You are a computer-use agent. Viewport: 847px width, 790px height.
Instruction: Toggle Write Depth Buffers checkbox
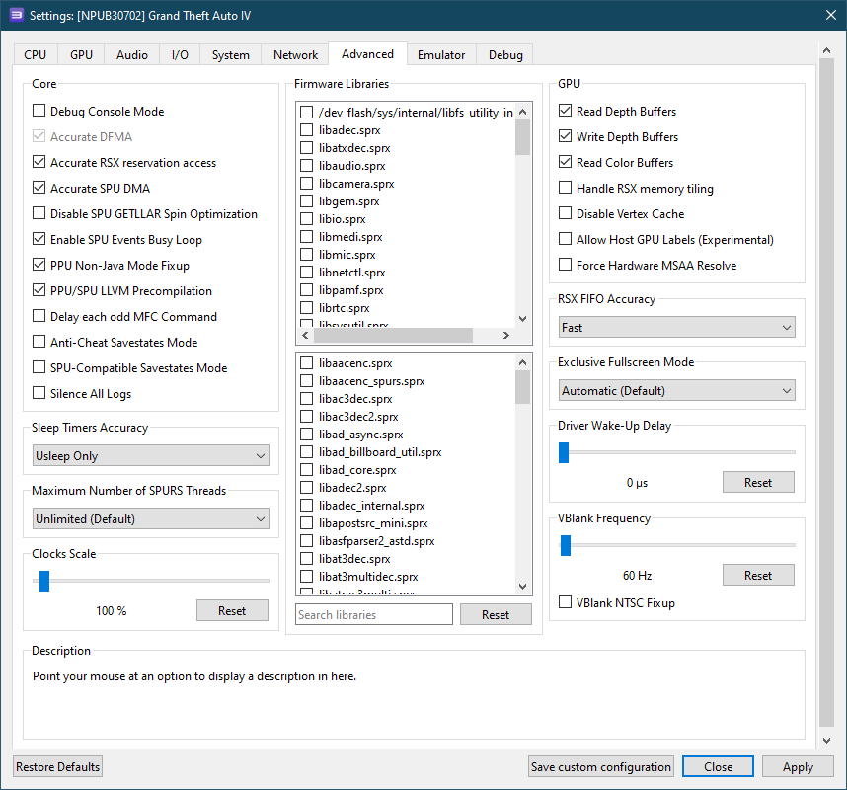pyautogui.click(x=565, y=136)
